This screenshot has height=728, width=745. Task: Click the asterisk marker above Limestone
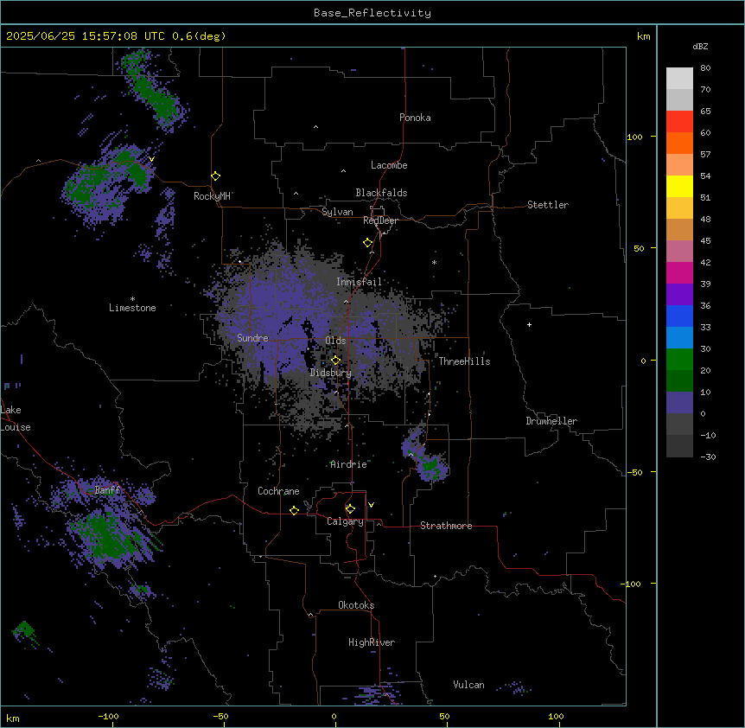pos(132,299)
